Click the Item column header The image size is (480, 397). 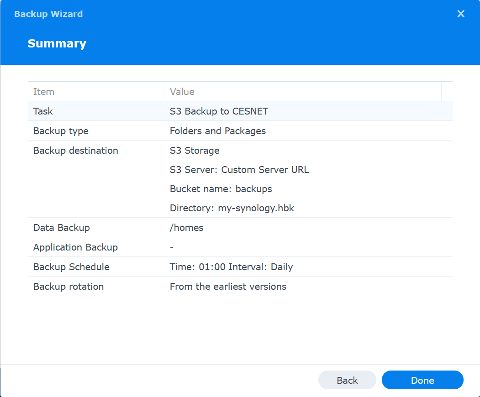44,92
